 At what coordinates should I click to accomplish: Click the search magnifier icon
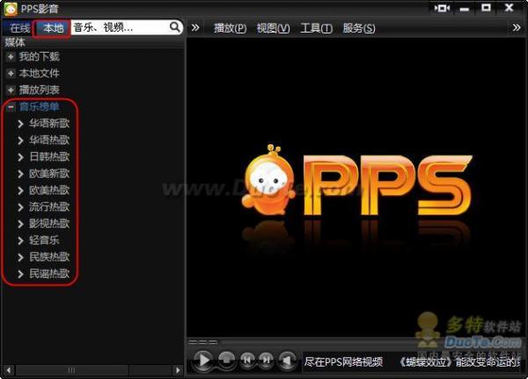(175, 27)
